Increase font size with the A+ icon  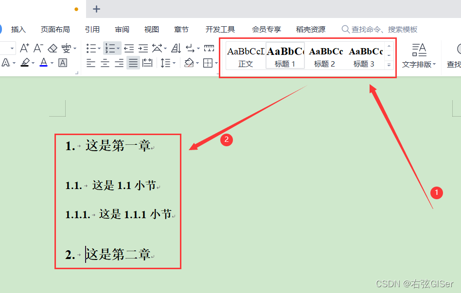tap(24, 48)
